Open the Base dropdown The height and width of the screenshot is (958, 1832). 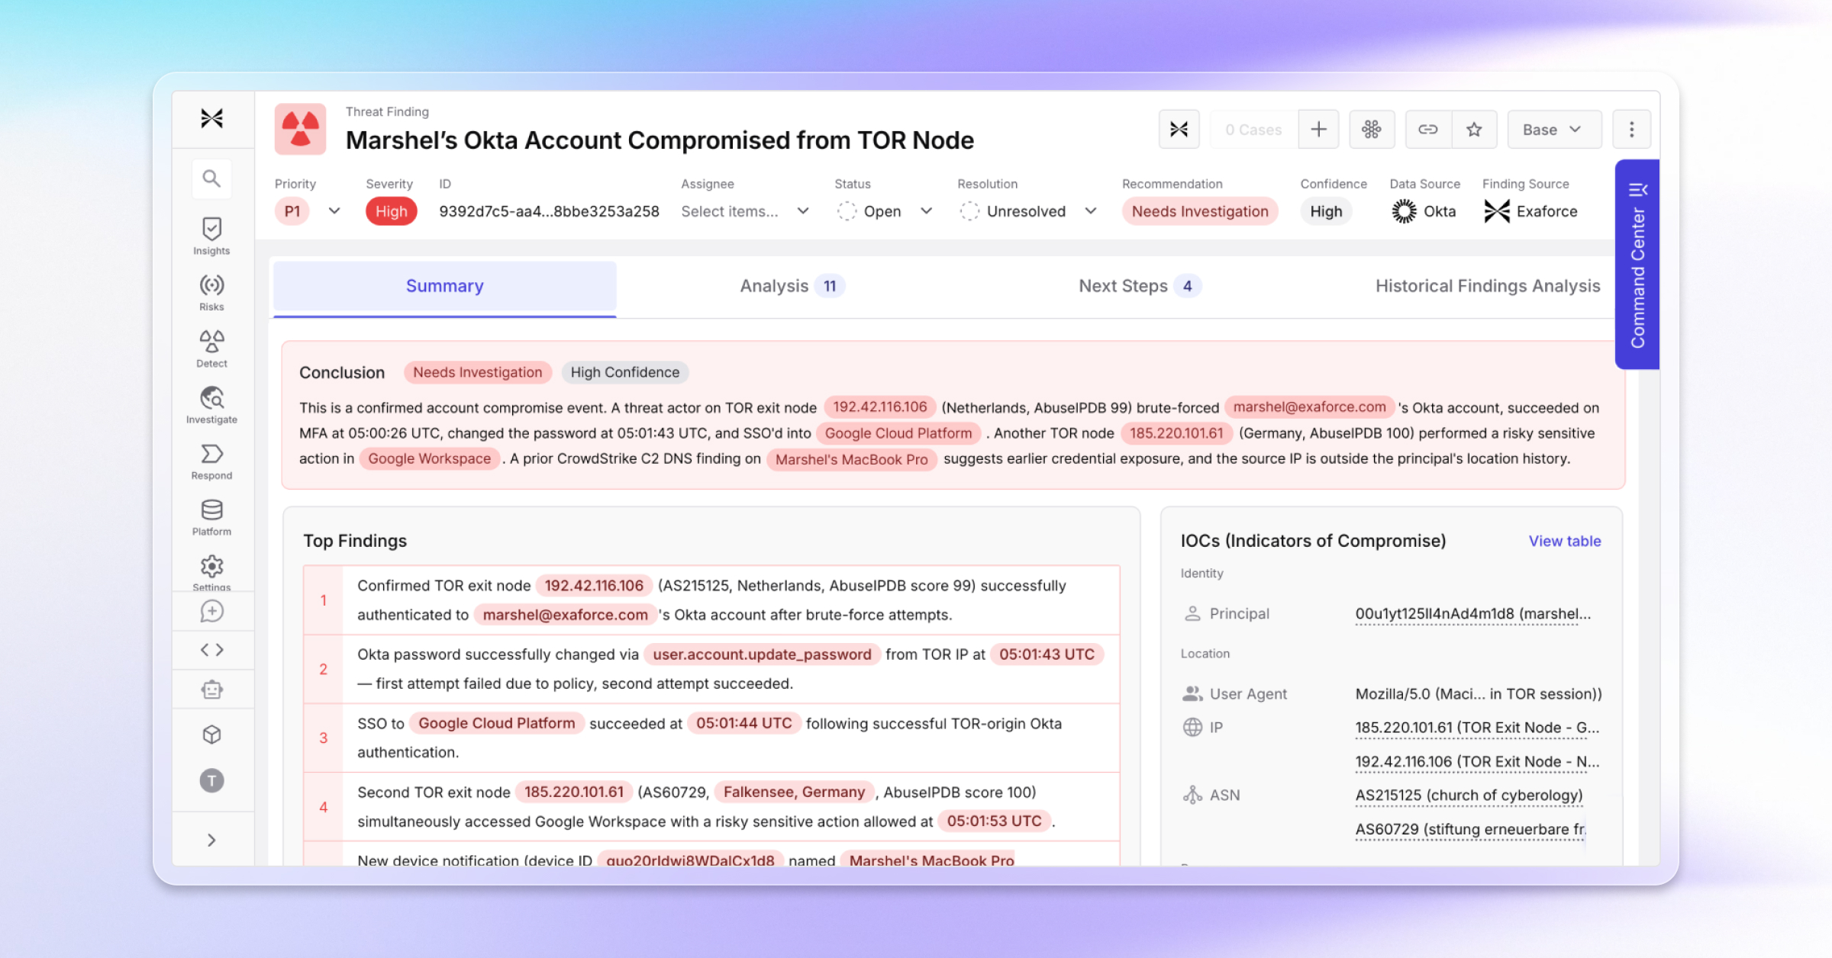1553,130
